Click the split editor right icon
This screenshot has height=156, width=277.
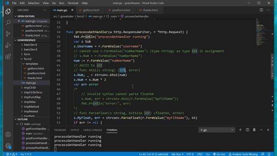261,10
